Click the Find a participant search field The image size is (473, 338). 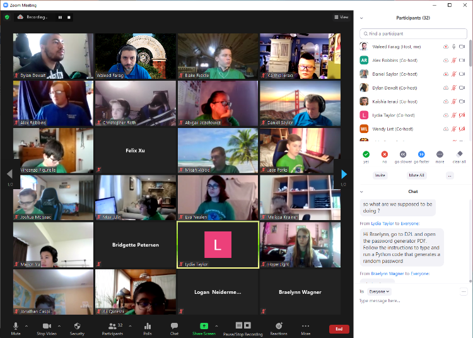click(x=413, y=34)
